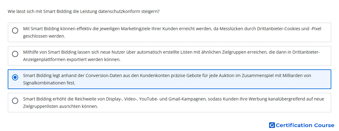This screenshot has height=131, width=339.
Task: Click 'YouTube- und Gmail-Kampagnen' in last answer
Action: coord(169,99)
